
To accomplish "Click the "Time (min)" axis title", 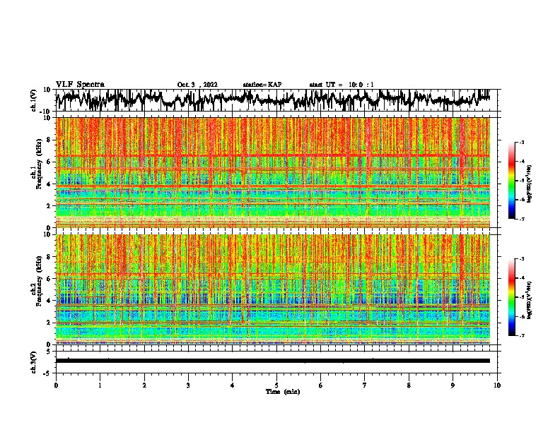I will 283,392.
